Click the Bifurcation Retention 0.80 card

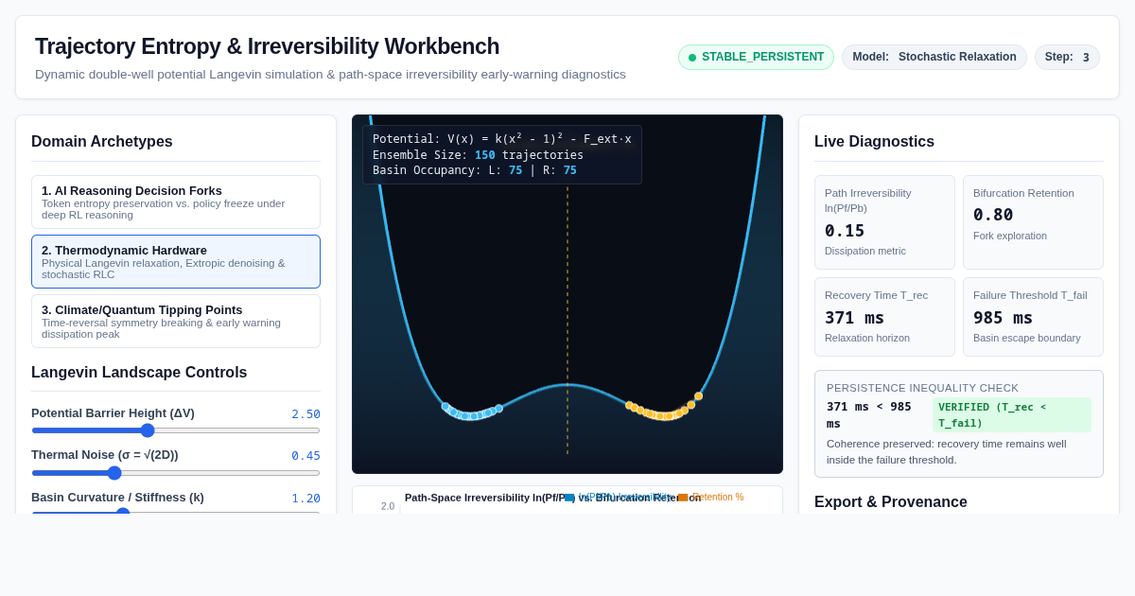[x=1033, y=222]
